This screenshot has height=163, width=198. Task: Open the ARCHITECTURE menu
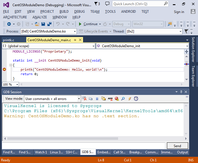pyautogui.click(x=15, y=17)
